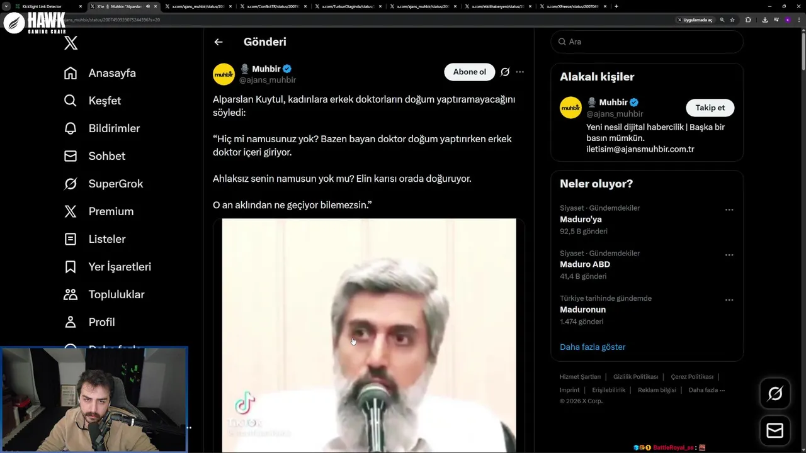Switch to x.com/XFreeze tab
The height and width of the screenshot is (453, 806).
tap(572, 6)
